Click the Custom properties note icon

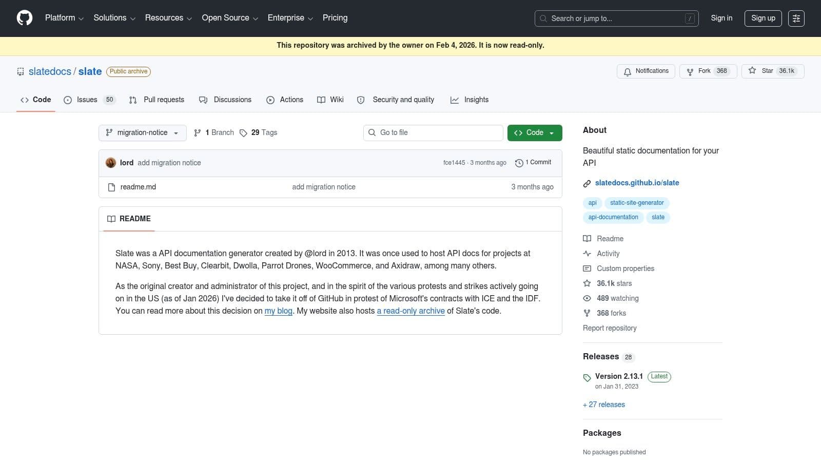(587, 268)
